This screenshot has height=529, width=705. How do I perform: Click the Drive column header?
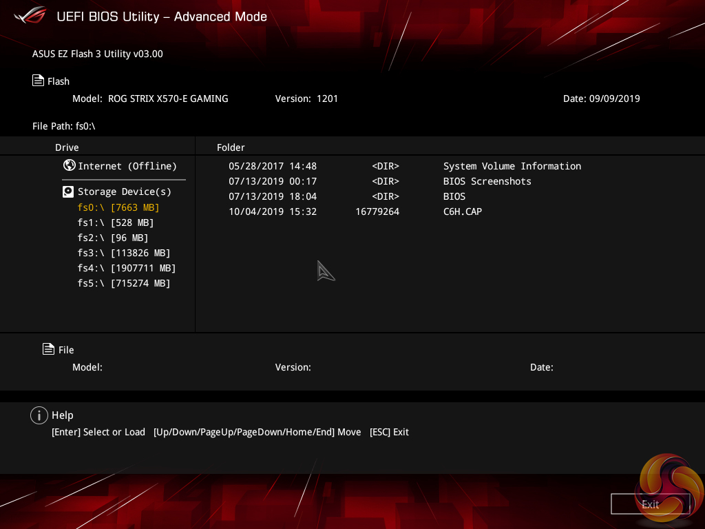pyautogui.click(x=67, y=147)
